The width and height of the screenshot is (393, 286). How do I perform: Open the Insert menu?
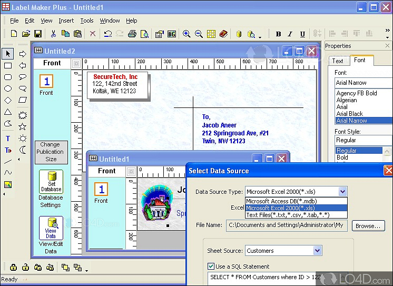(x=66, y=21)
